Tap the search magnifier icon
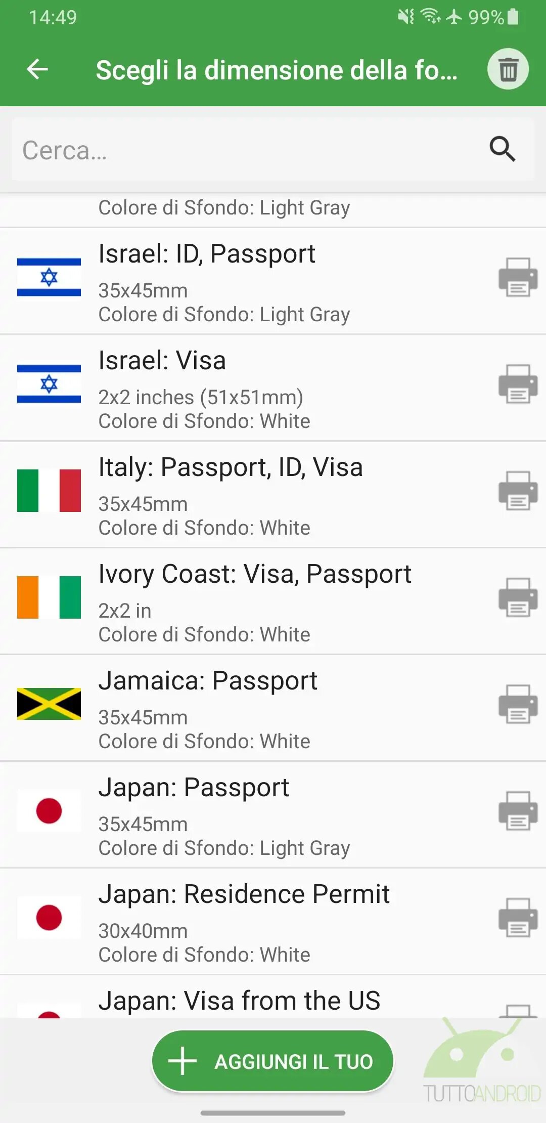 coord(502,149)
